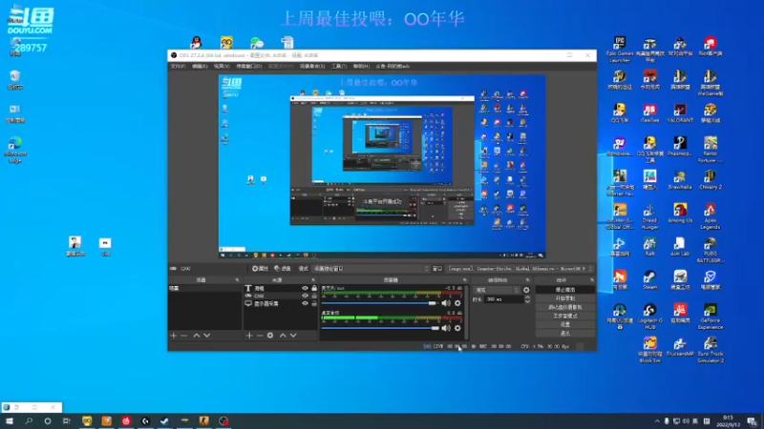Open the GeForce Experience desktop shortcut

pyautogui.click(x=710, y=317)
